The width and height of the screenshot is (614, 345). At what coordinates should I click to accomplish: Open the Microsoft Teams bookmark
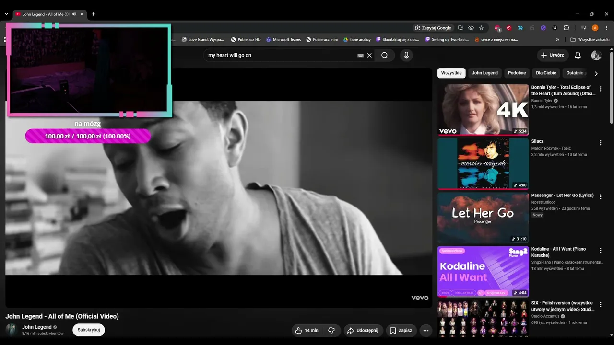pos(283,40)
